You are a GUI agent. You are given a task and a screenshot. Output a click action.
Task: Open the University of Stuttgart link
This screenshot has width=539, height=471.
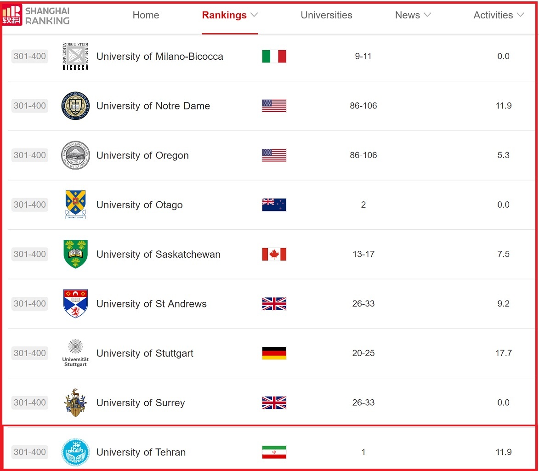point(145,353)
